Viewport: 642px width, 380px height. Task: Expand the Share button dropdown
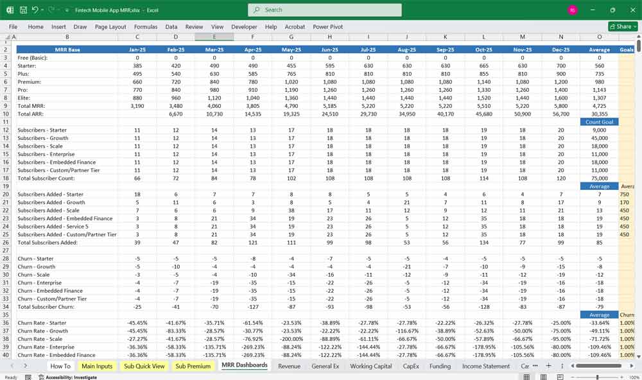pyautogui.click(x=634, y=27)
